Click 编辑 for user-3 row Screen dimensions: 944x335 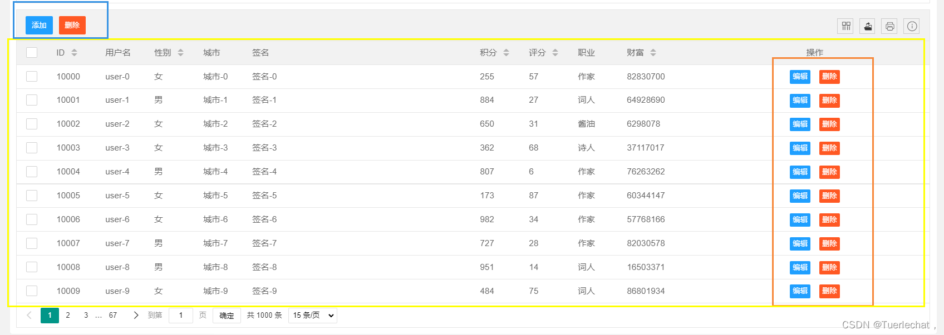(x=800, y=148)
